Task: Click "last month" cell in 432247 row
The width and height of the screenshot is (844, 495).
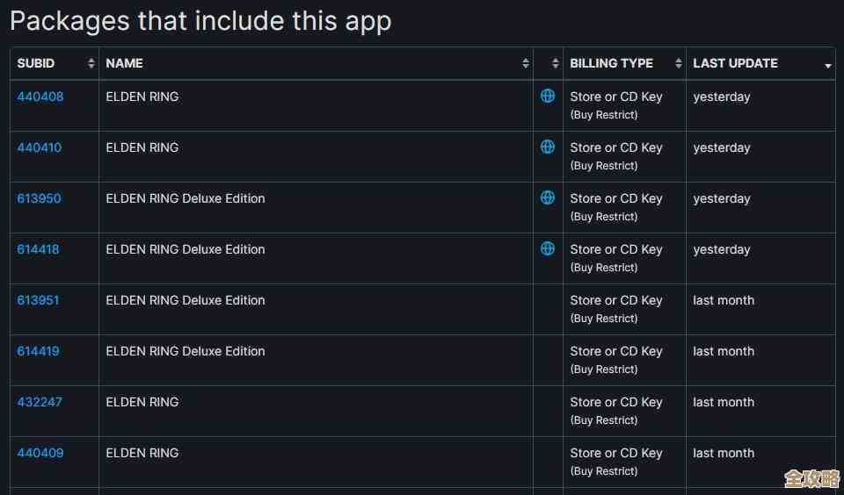Action: coord(724,402)
